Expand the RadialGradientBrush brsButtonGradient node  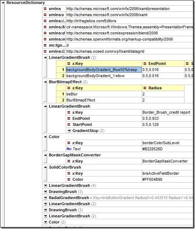pyautogui.click(x=45, y=198)
